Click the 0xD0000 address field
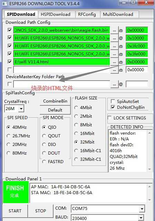155x221 pixels. point(137,62)
